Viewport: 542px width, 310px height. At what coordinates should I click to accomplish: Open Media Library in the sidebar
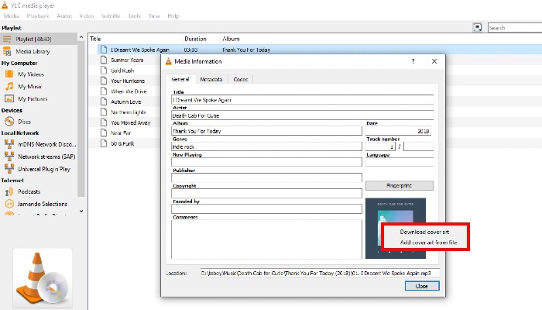coord(34,50)
